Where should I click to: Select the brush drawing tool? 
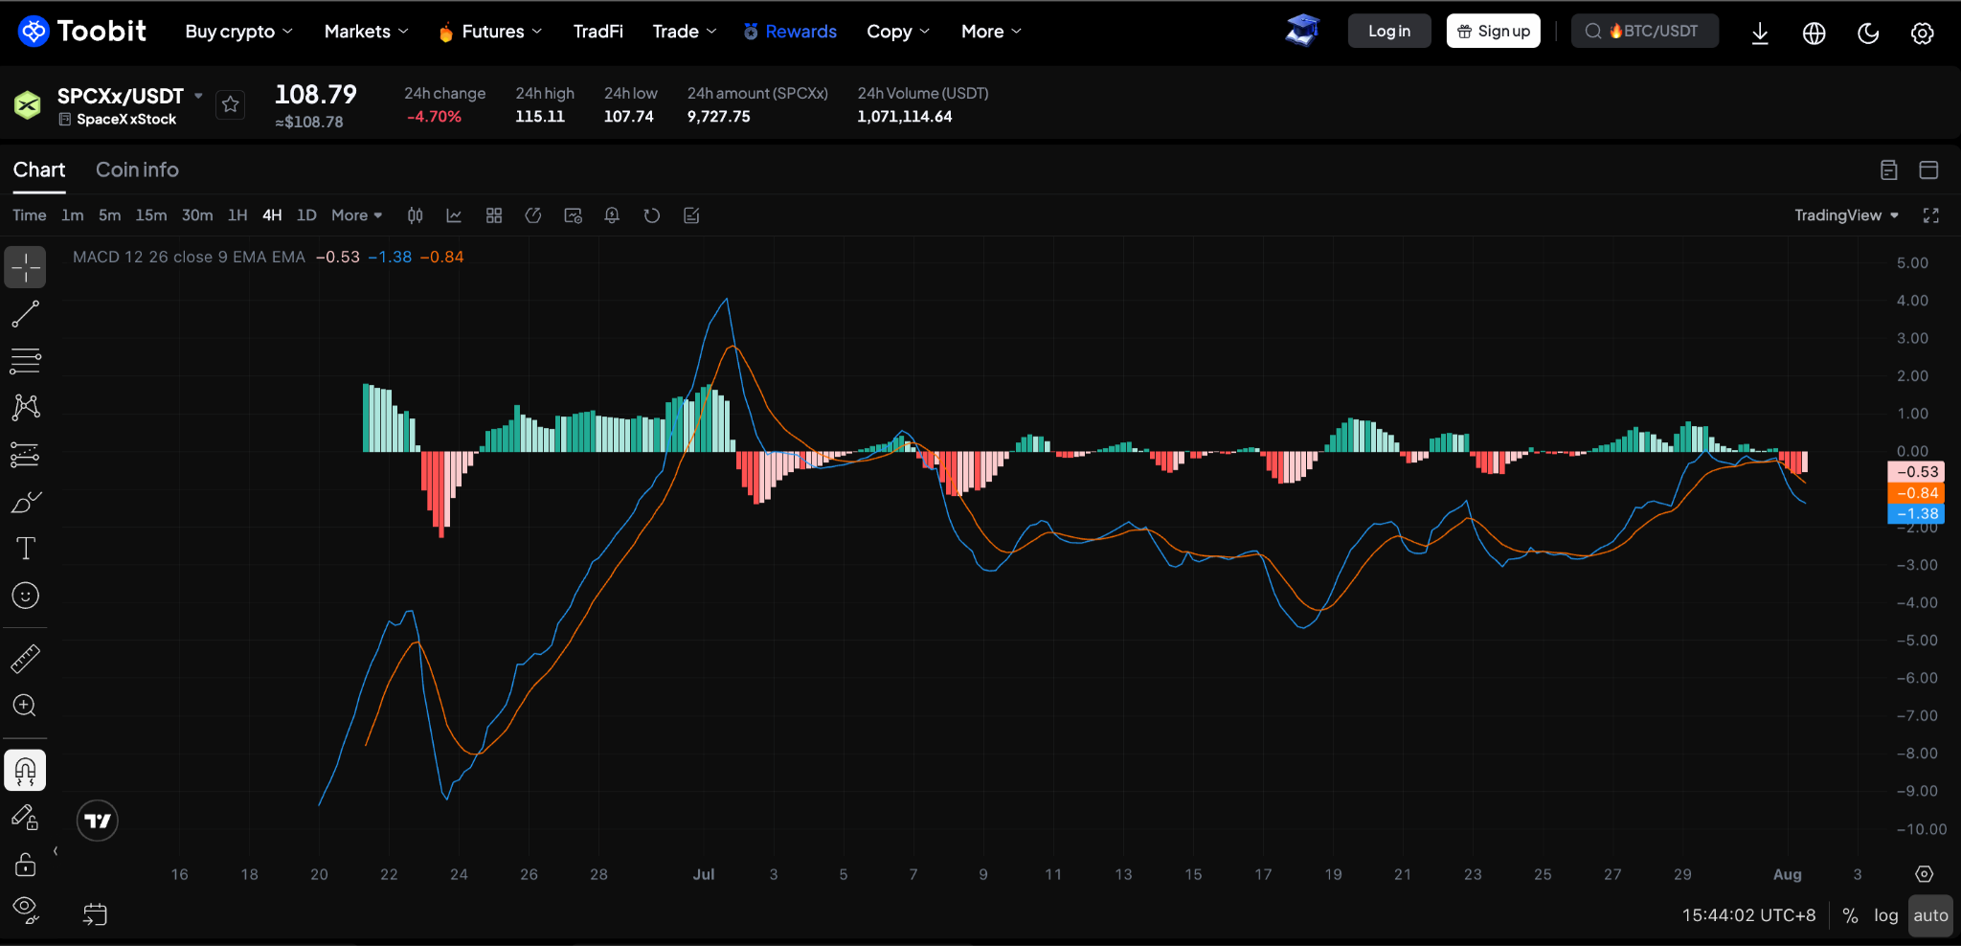tap(25, 502)
